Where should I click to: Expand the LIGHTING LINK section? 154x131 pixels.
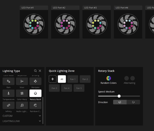click(40, 121)
